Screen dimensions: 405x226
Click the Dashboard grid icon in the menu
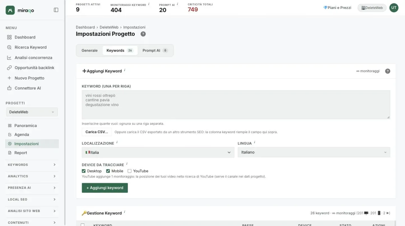pos(9,37)
